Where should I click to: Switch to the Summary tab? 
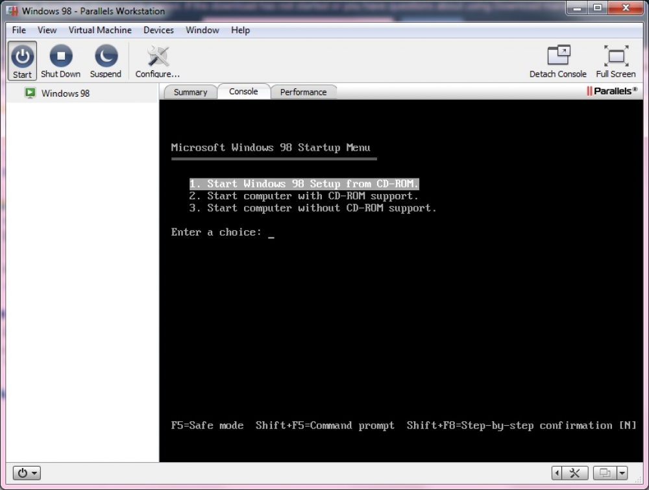(x=190, y=92)
